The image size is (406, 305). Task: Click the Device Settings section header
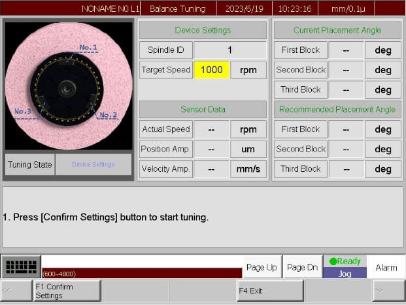[x=203, y=30]
